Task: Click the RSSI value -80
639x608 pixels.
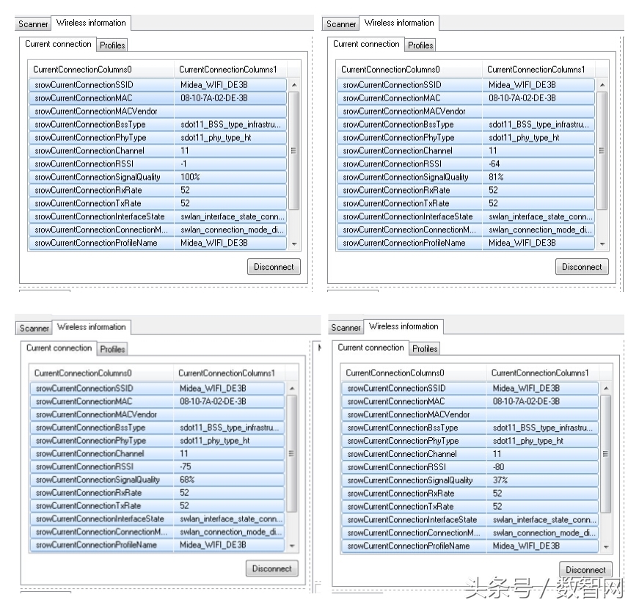Action: (498, 466)
